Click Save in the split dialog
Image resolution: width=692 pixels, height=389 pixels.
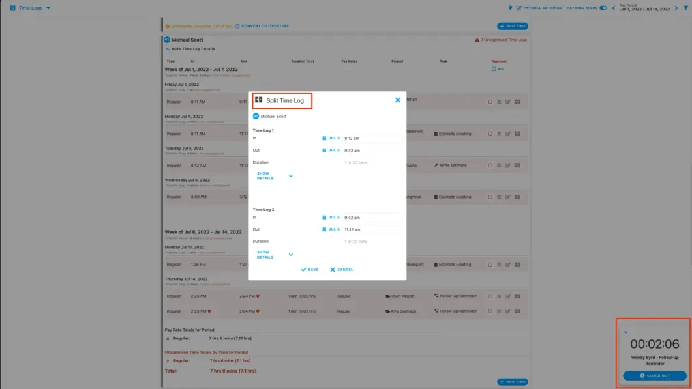pos(310,270)
